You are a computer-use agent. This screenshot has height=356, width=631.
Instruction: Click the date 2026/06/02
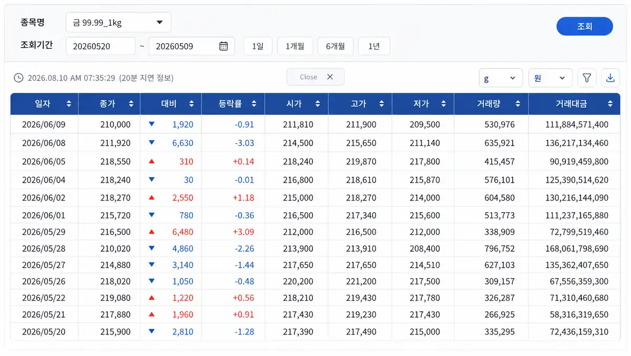point(44,198)
